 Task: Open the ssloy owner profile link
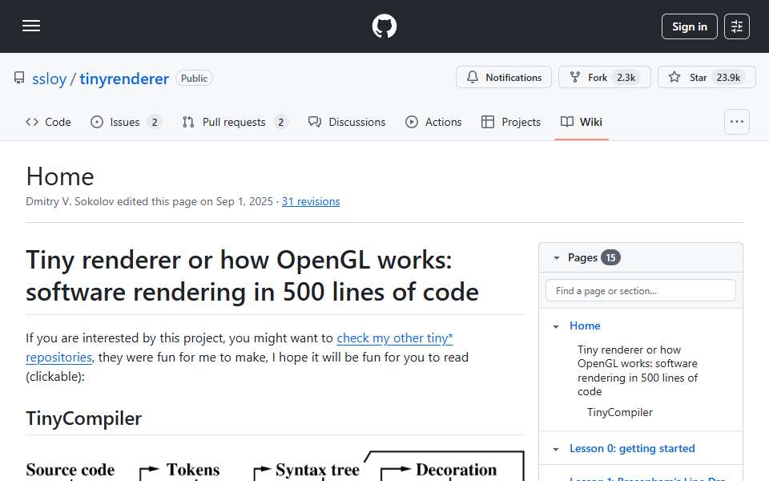pos(49,79)
